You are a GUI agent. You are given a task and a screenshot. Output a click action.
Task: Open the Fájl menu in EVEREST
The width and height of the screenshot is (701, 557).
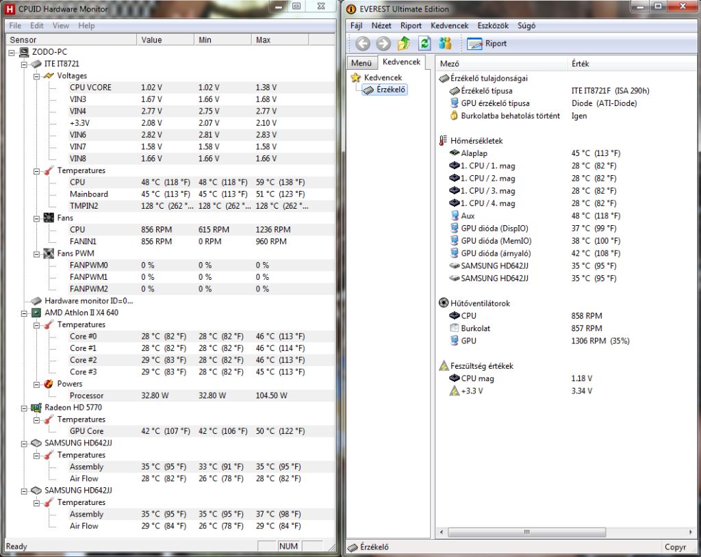click(356, 25)
